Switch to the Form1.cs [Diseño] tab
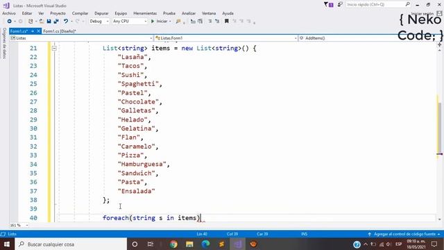Viewport: 444px width, 250px height. click(60, 31)
